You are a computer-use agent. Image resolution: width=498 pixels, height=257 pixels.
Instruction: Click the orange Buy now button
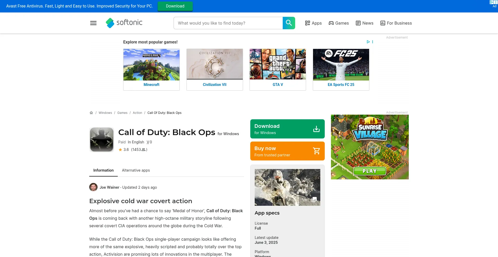(x=287, y=151)
